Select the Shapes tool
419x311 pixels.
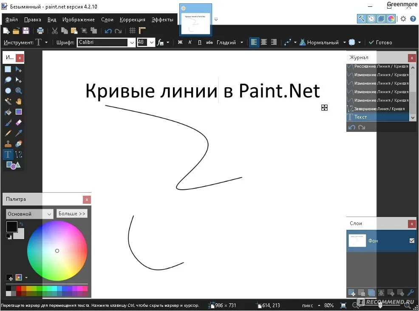[x=13, y=165]
